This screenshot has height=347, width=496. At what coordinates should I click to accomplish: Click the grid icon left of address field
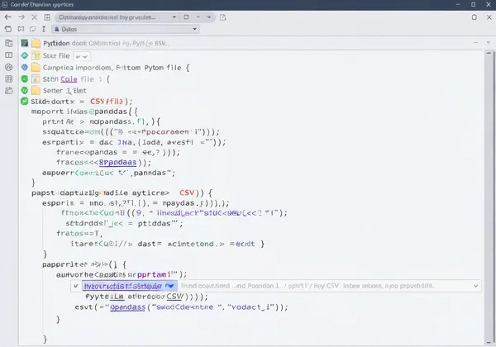[47, 16]
